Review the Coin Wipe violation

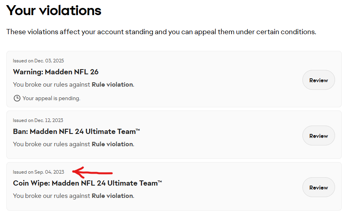click(318, 188)
